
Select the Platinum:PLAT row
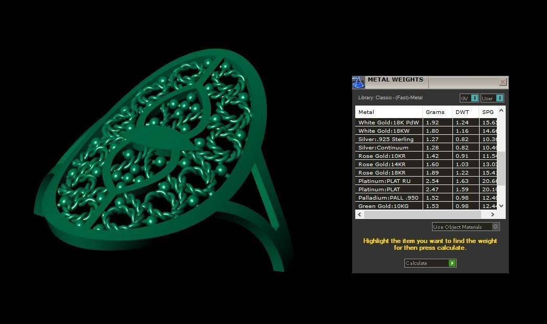tap(426, 189)
